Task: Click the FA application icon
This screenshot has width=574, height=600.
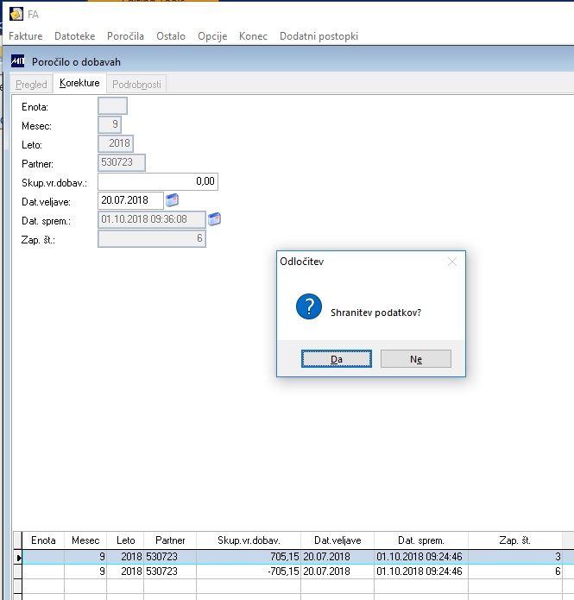Action: [x=16, y=15]
